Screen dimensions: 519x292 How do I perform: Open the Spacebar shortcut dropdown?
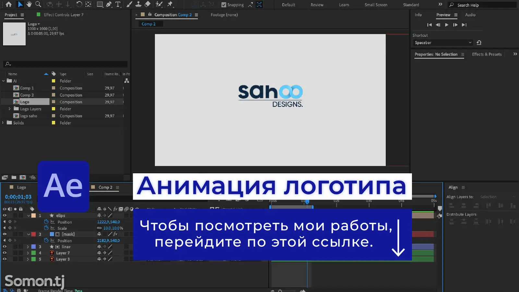click(443, 43)
